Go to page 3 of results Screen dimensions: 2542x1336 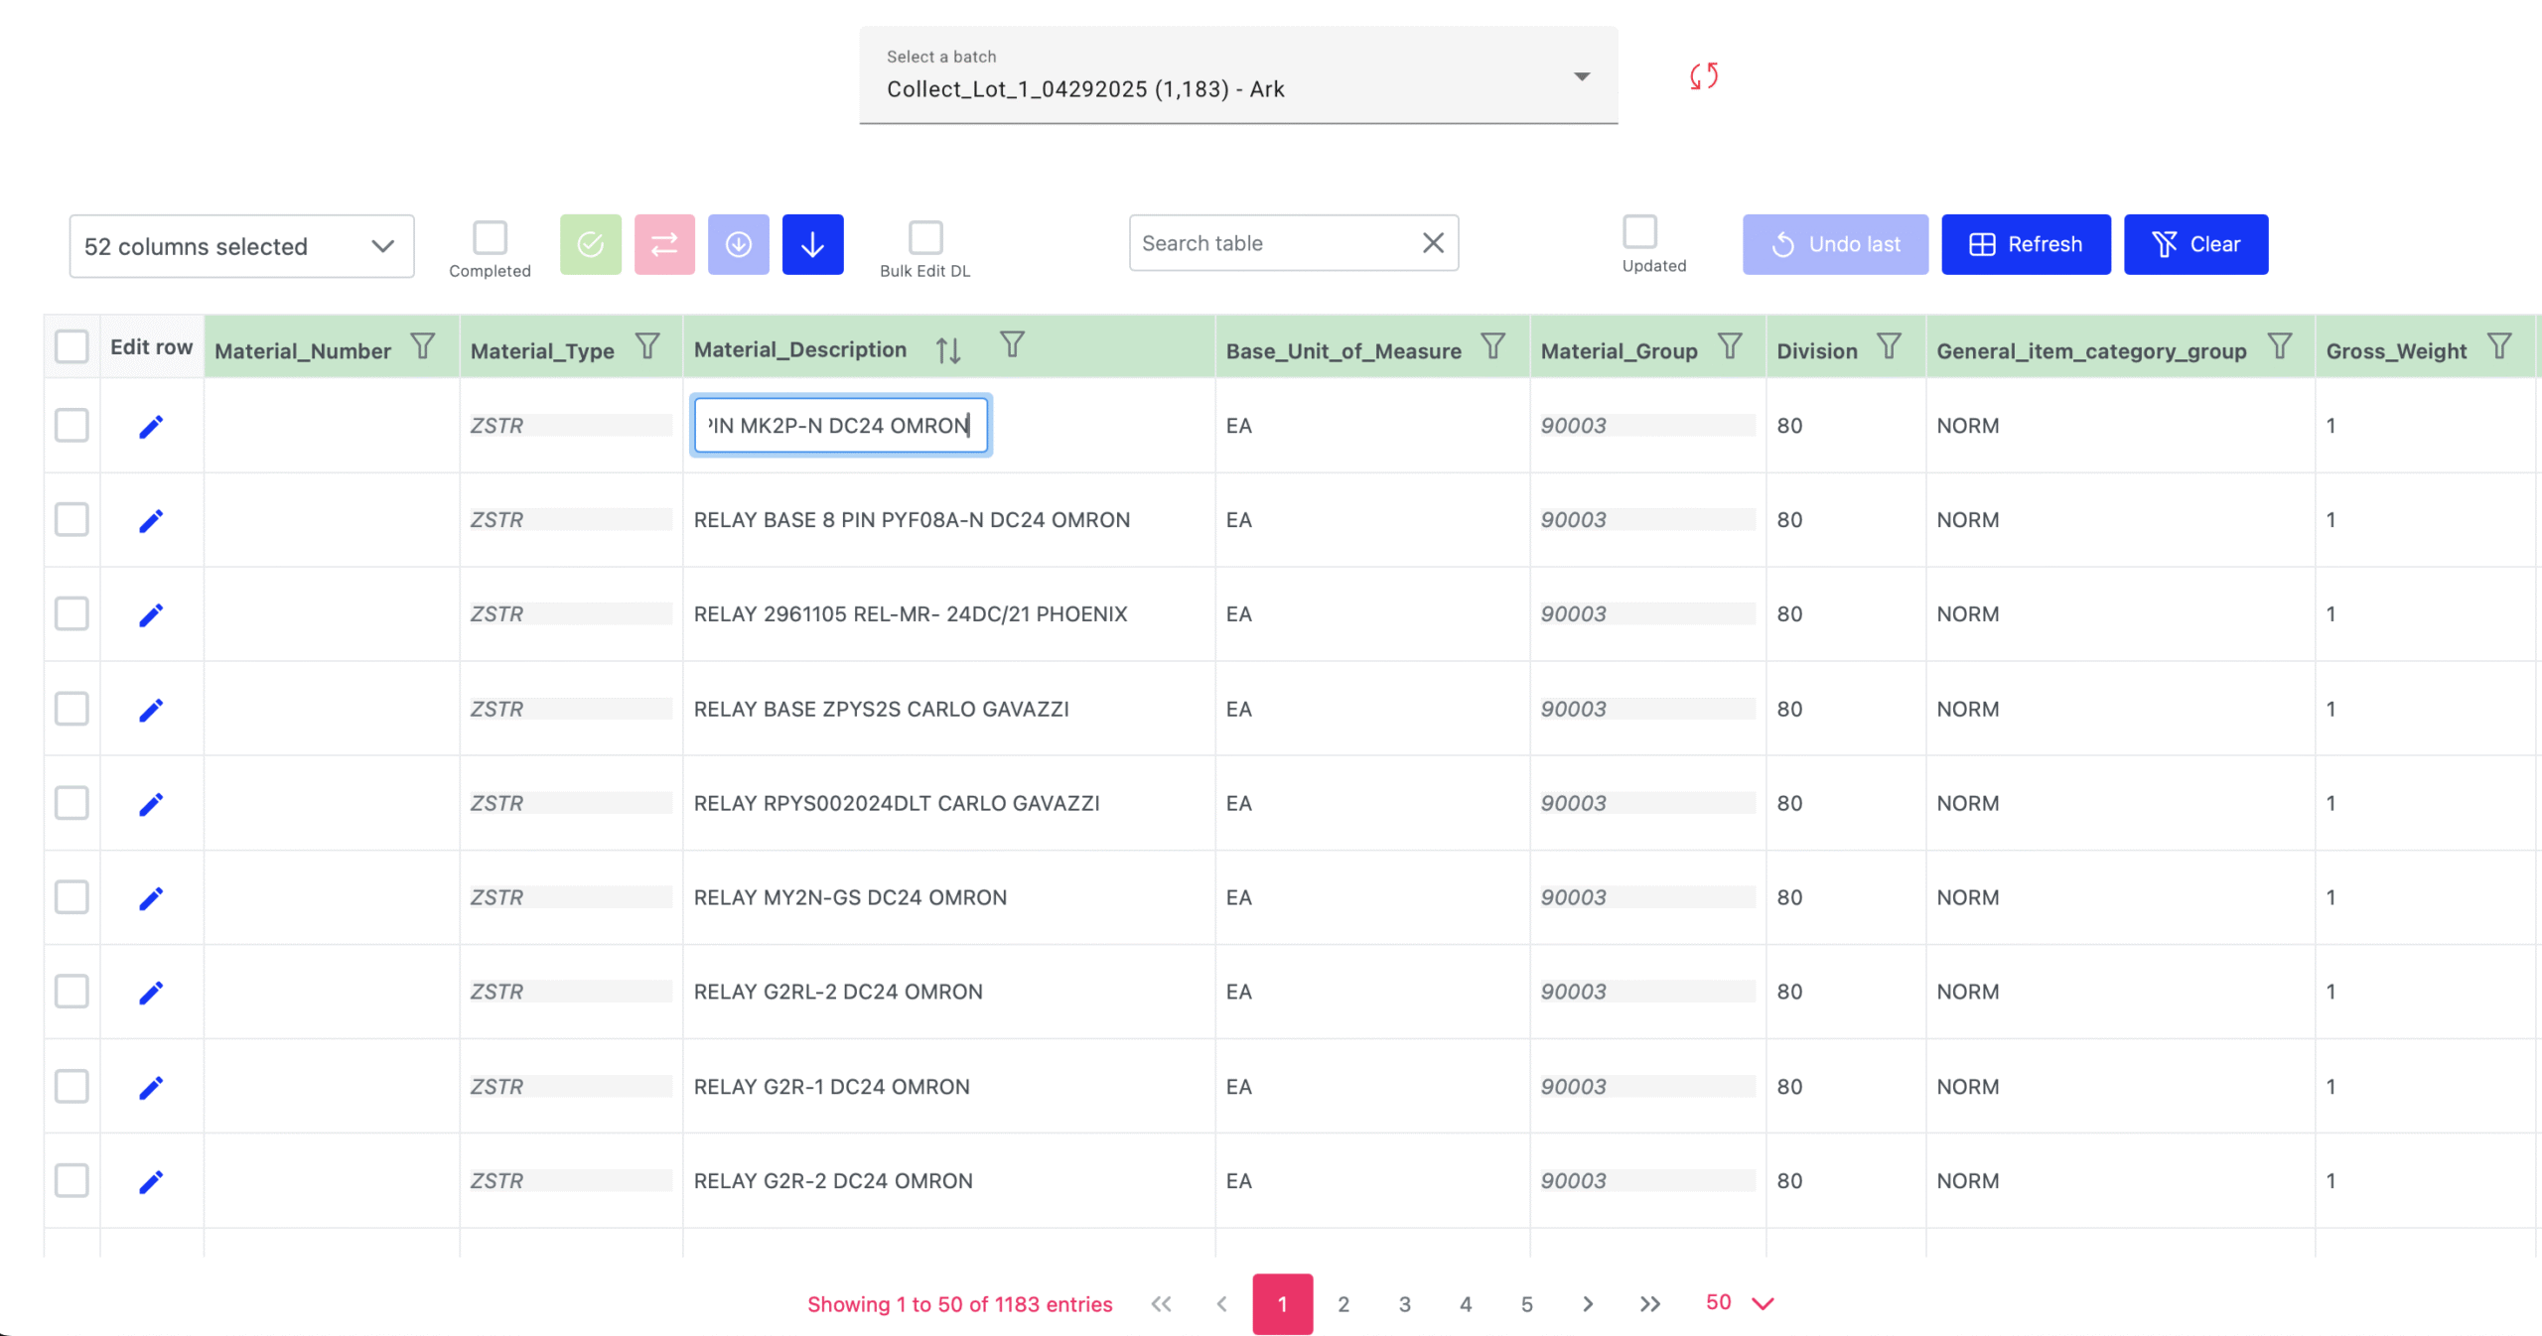(x=1404, y=1304)
